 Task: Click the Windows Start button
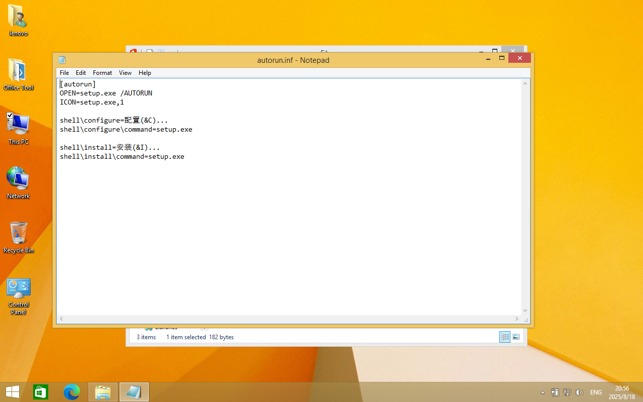13,392
